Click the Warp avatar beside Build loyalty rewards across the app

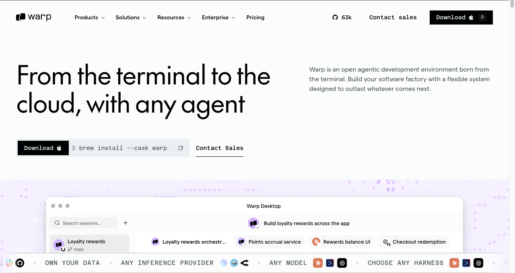coord(253,223)
